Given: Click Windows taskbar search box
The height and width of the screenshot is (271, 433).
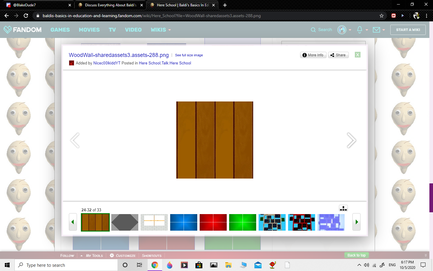Looking at the screenshot, I should [x=66, y=265].
